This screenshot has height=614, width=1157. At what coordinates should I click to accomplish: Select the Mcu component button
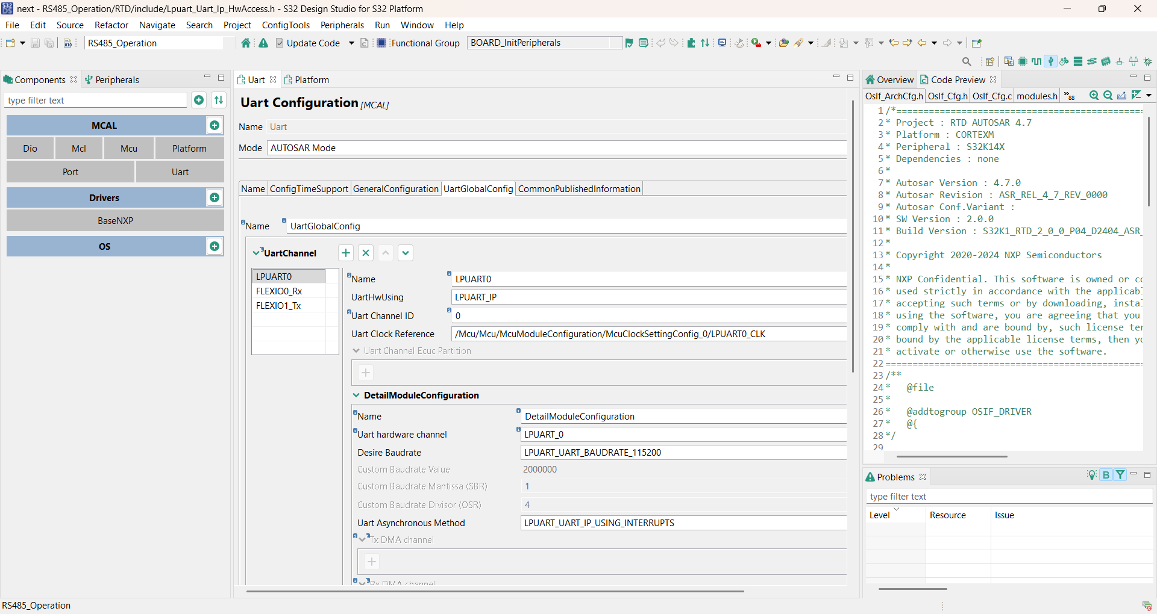tap(129, 148)
